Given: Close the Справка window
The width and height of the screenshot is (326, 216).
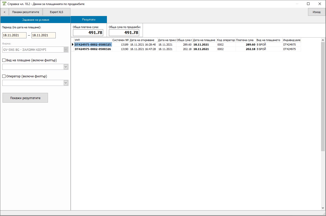Looking at the screenshot, I should [x=320, y=4].
